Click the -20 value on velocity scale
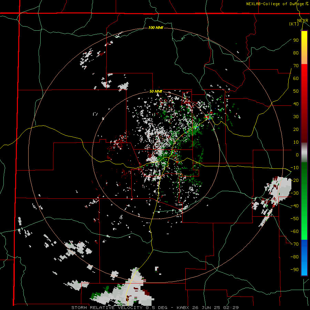Screen dimensions: 310x310 click(294, 180)
